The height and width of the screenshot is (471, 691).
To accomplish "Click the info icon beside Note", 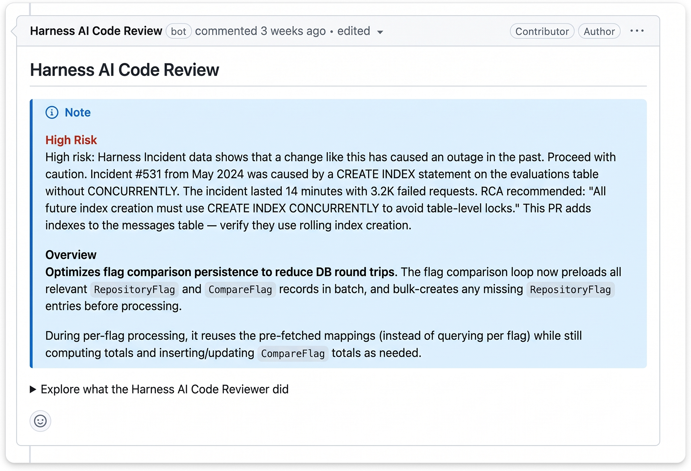I will pyautogui.click(x=52, y=112).
